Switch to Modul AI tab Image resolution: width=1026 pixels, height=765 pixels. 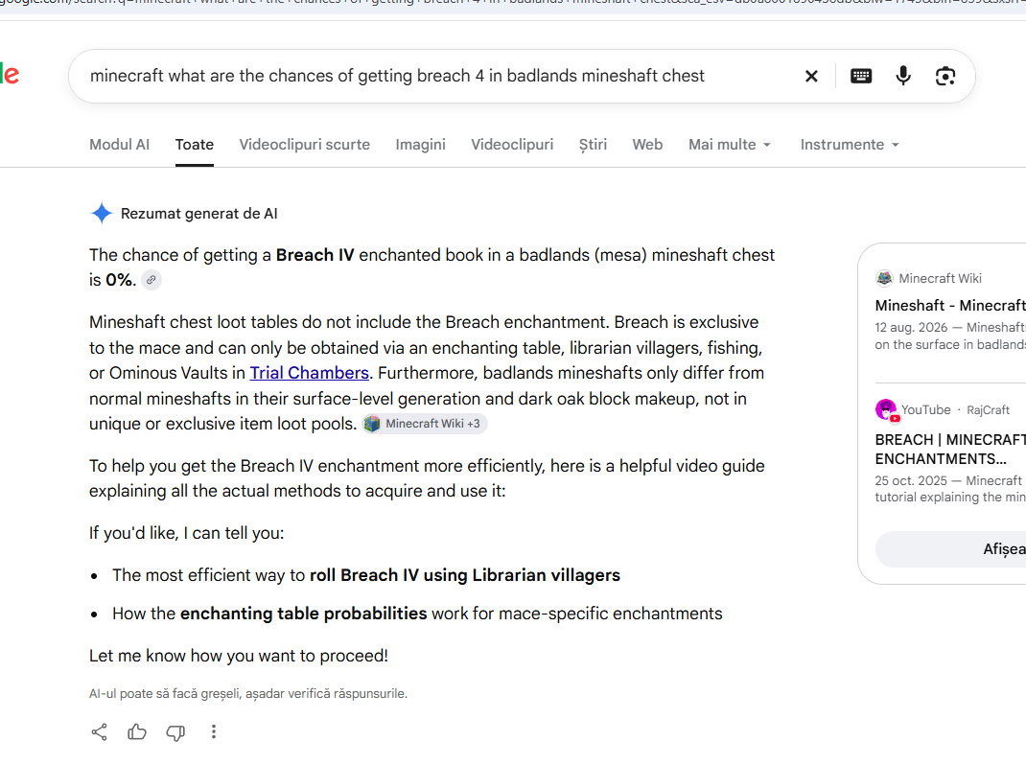click(119, 145)
